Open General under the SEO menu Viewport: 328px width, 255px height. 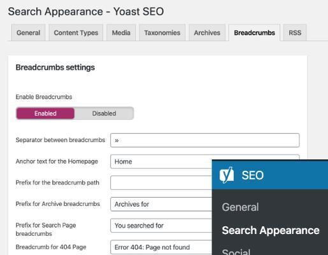coord(240,207)
